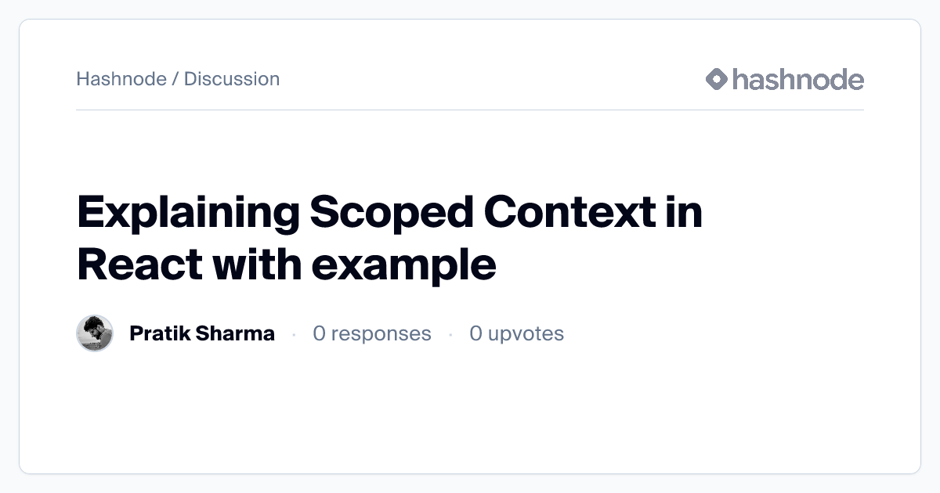
Task: Click the word responses in the meta row
Action: click(x=381, y=333)
